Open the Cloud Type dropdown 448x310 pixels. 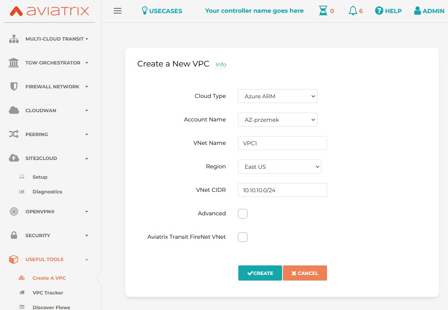click(277, 96)
